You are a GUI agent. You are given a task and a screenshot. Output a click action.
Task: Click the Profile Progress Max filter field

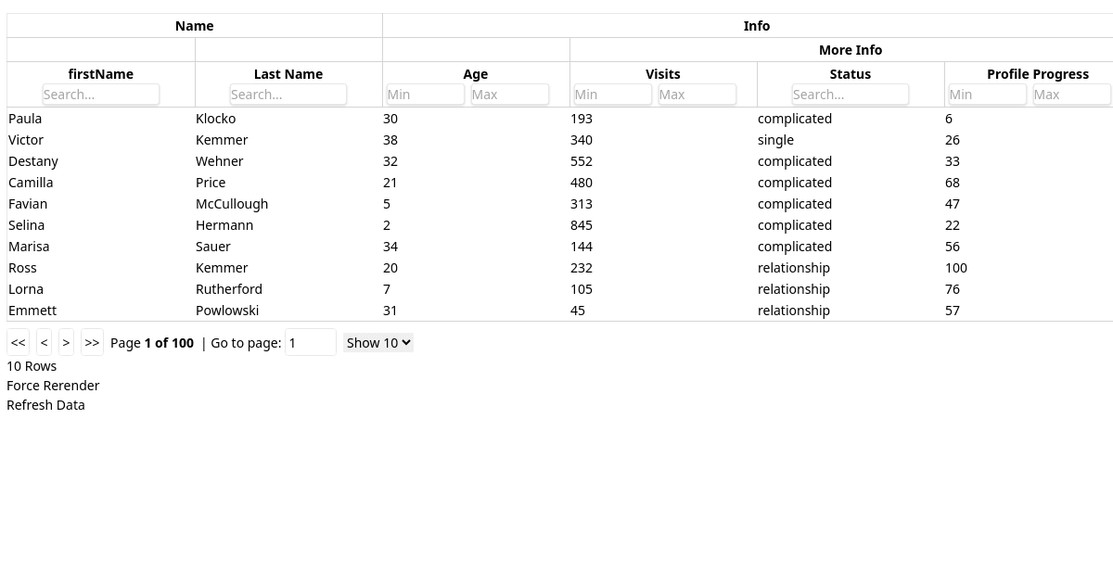pos(1071,94)
